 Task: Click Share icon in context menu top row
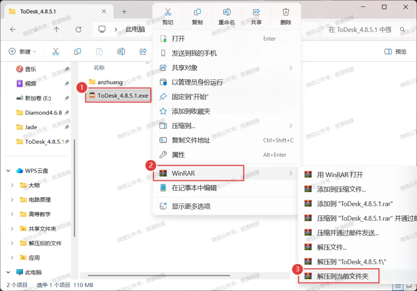coord(256,12)
